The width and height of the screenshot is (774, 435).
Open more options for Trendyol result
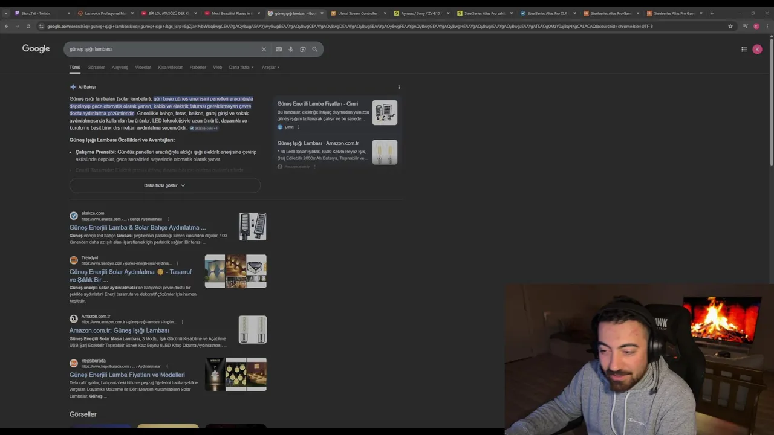(177, 263)
